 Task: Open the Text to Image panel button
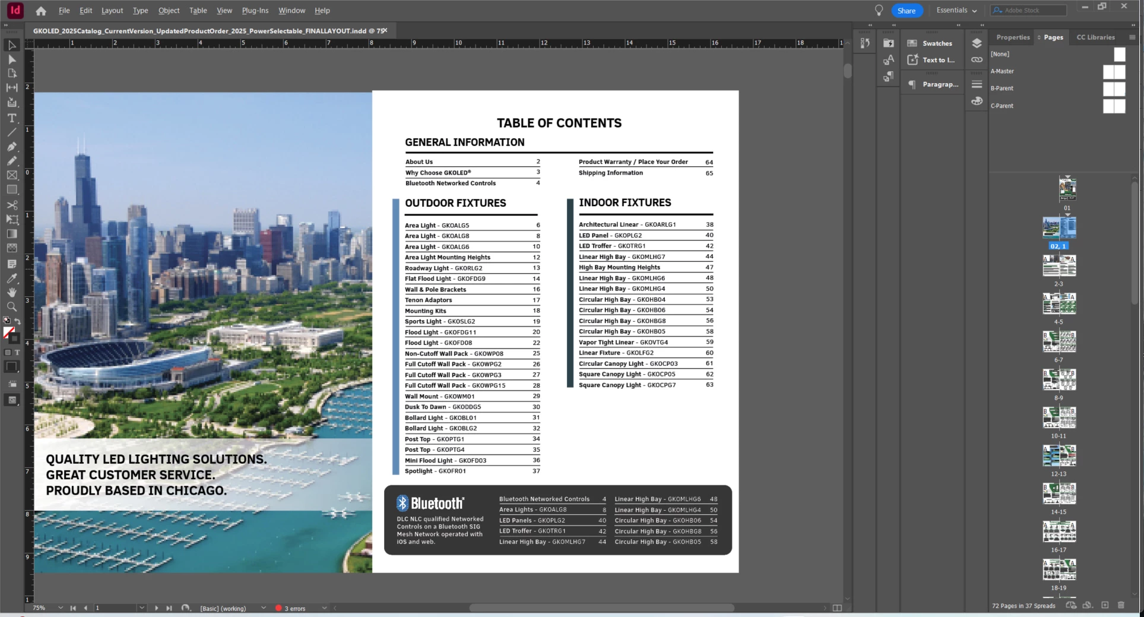click(931, 60)
